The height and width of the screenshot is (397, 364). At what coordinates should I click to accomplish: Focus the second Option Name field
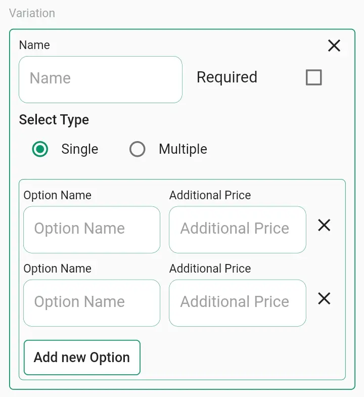[x=92, y=303]
